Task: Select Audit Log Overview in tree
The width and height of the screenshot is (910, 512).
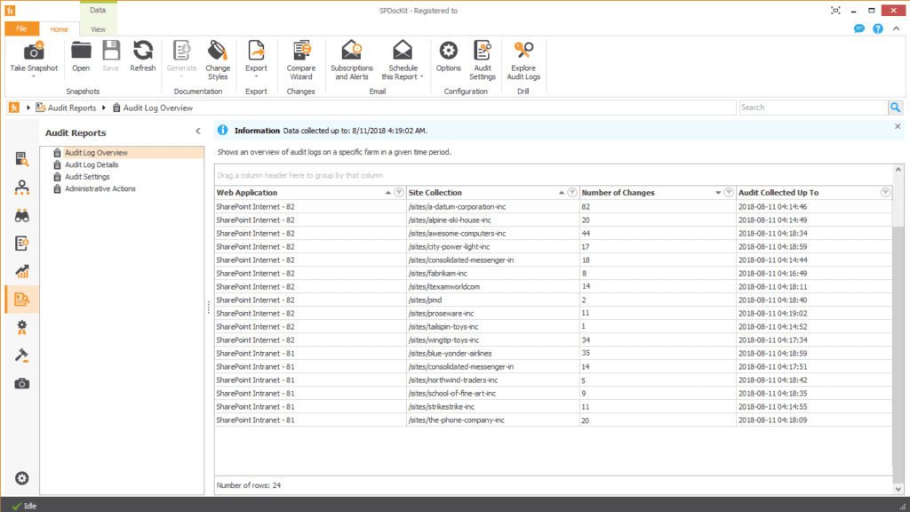Action: pyautogui.click(x=96, y=153)
